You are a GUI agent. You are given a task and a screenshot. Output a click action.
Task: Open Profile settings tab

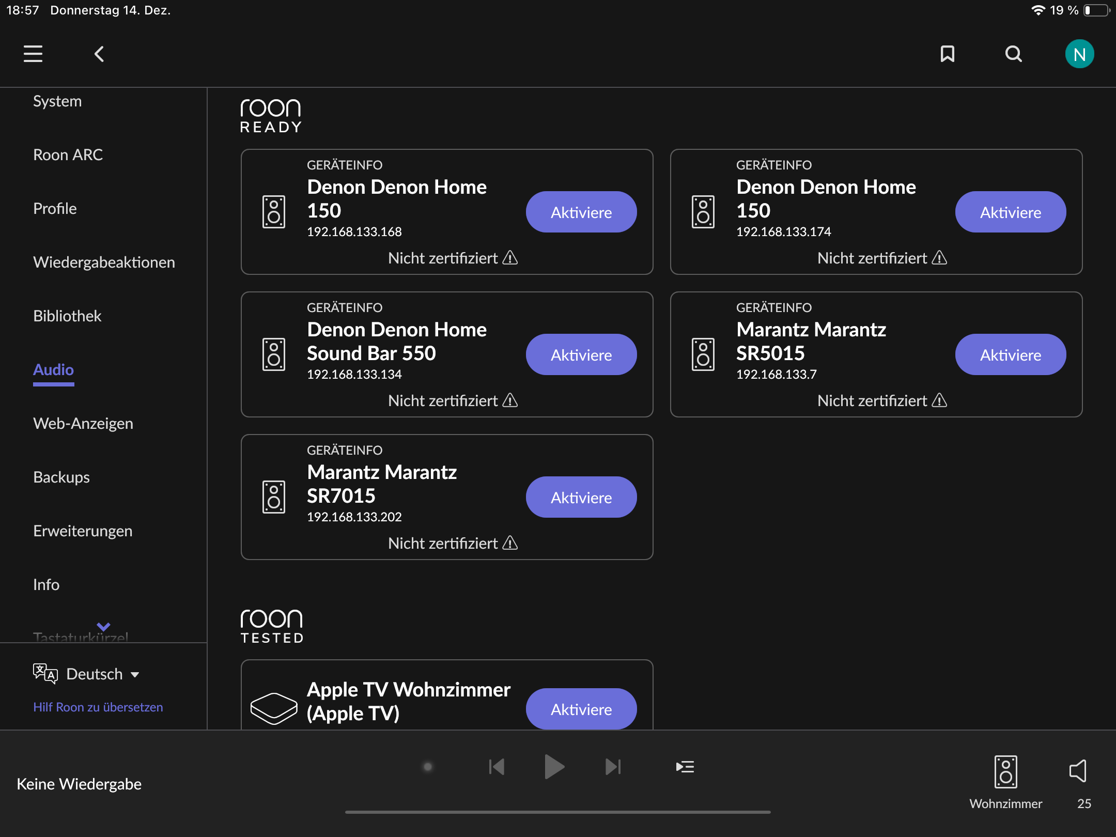click(55, 208)
